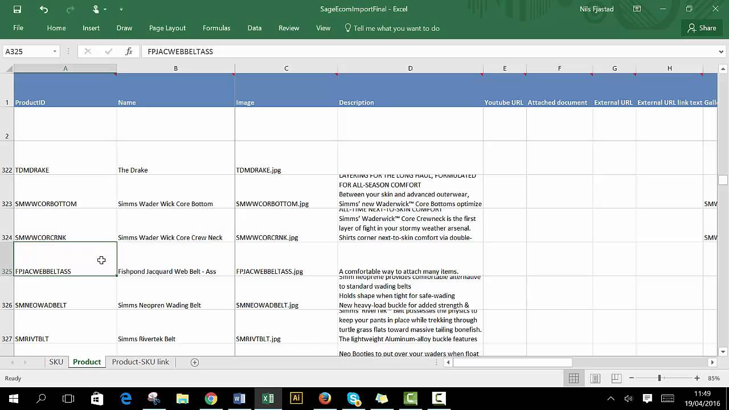Expand the Name Box dropdown arrow
Screen dimensions: 729x410
[x=55, y=51]
